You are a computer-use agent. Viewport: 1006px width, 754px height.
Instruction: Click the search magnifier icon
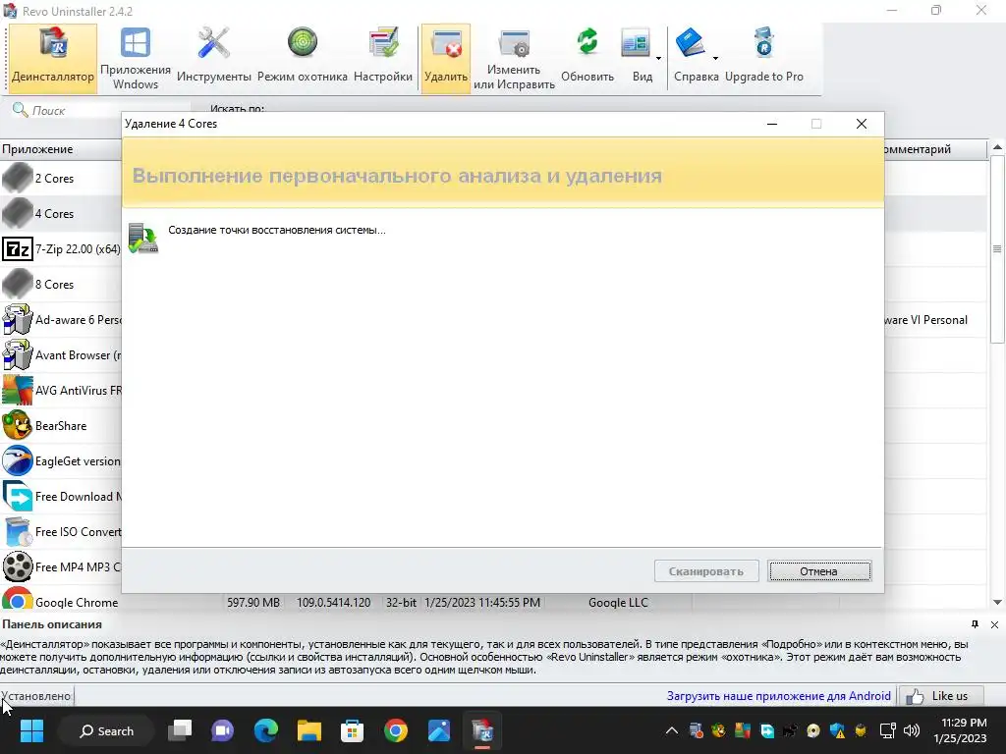20,110
